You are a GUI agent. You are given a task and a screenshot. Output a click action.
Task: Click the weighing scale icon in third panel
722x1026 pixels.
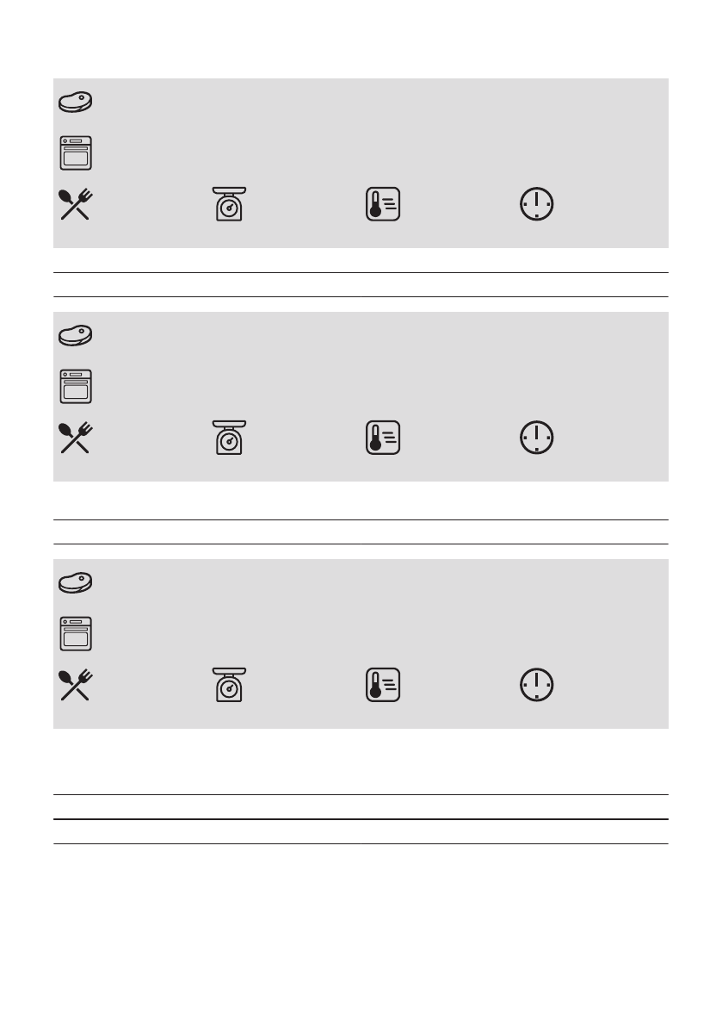230,685
